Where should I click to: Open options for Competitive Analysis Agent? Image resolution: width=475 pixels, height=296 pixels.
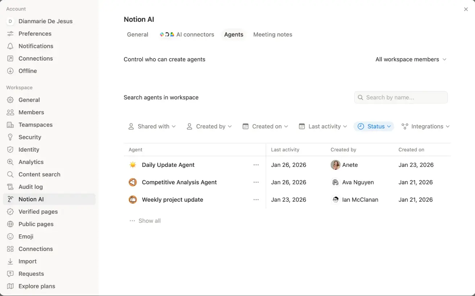tap(256, 182)
